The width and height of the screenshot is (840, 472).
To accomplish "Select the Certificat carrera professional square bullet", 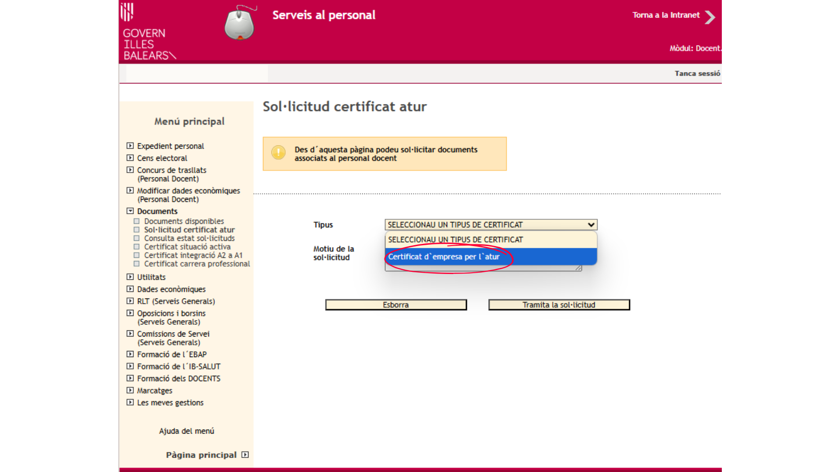I will (136, 264).
